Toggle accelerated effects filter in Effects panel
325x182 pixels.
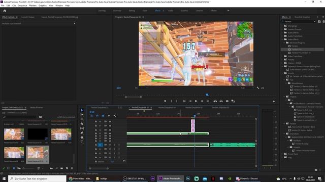[x=319, y=21]
